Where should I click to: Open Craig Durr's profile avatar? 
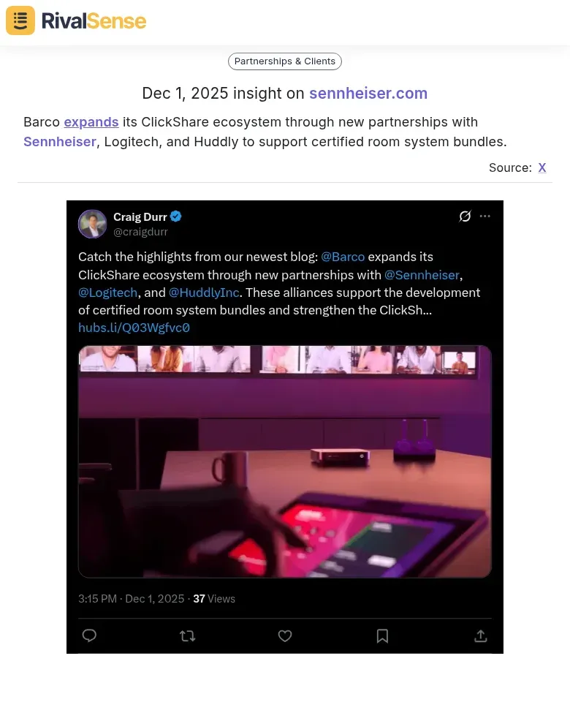pos(93,224)
